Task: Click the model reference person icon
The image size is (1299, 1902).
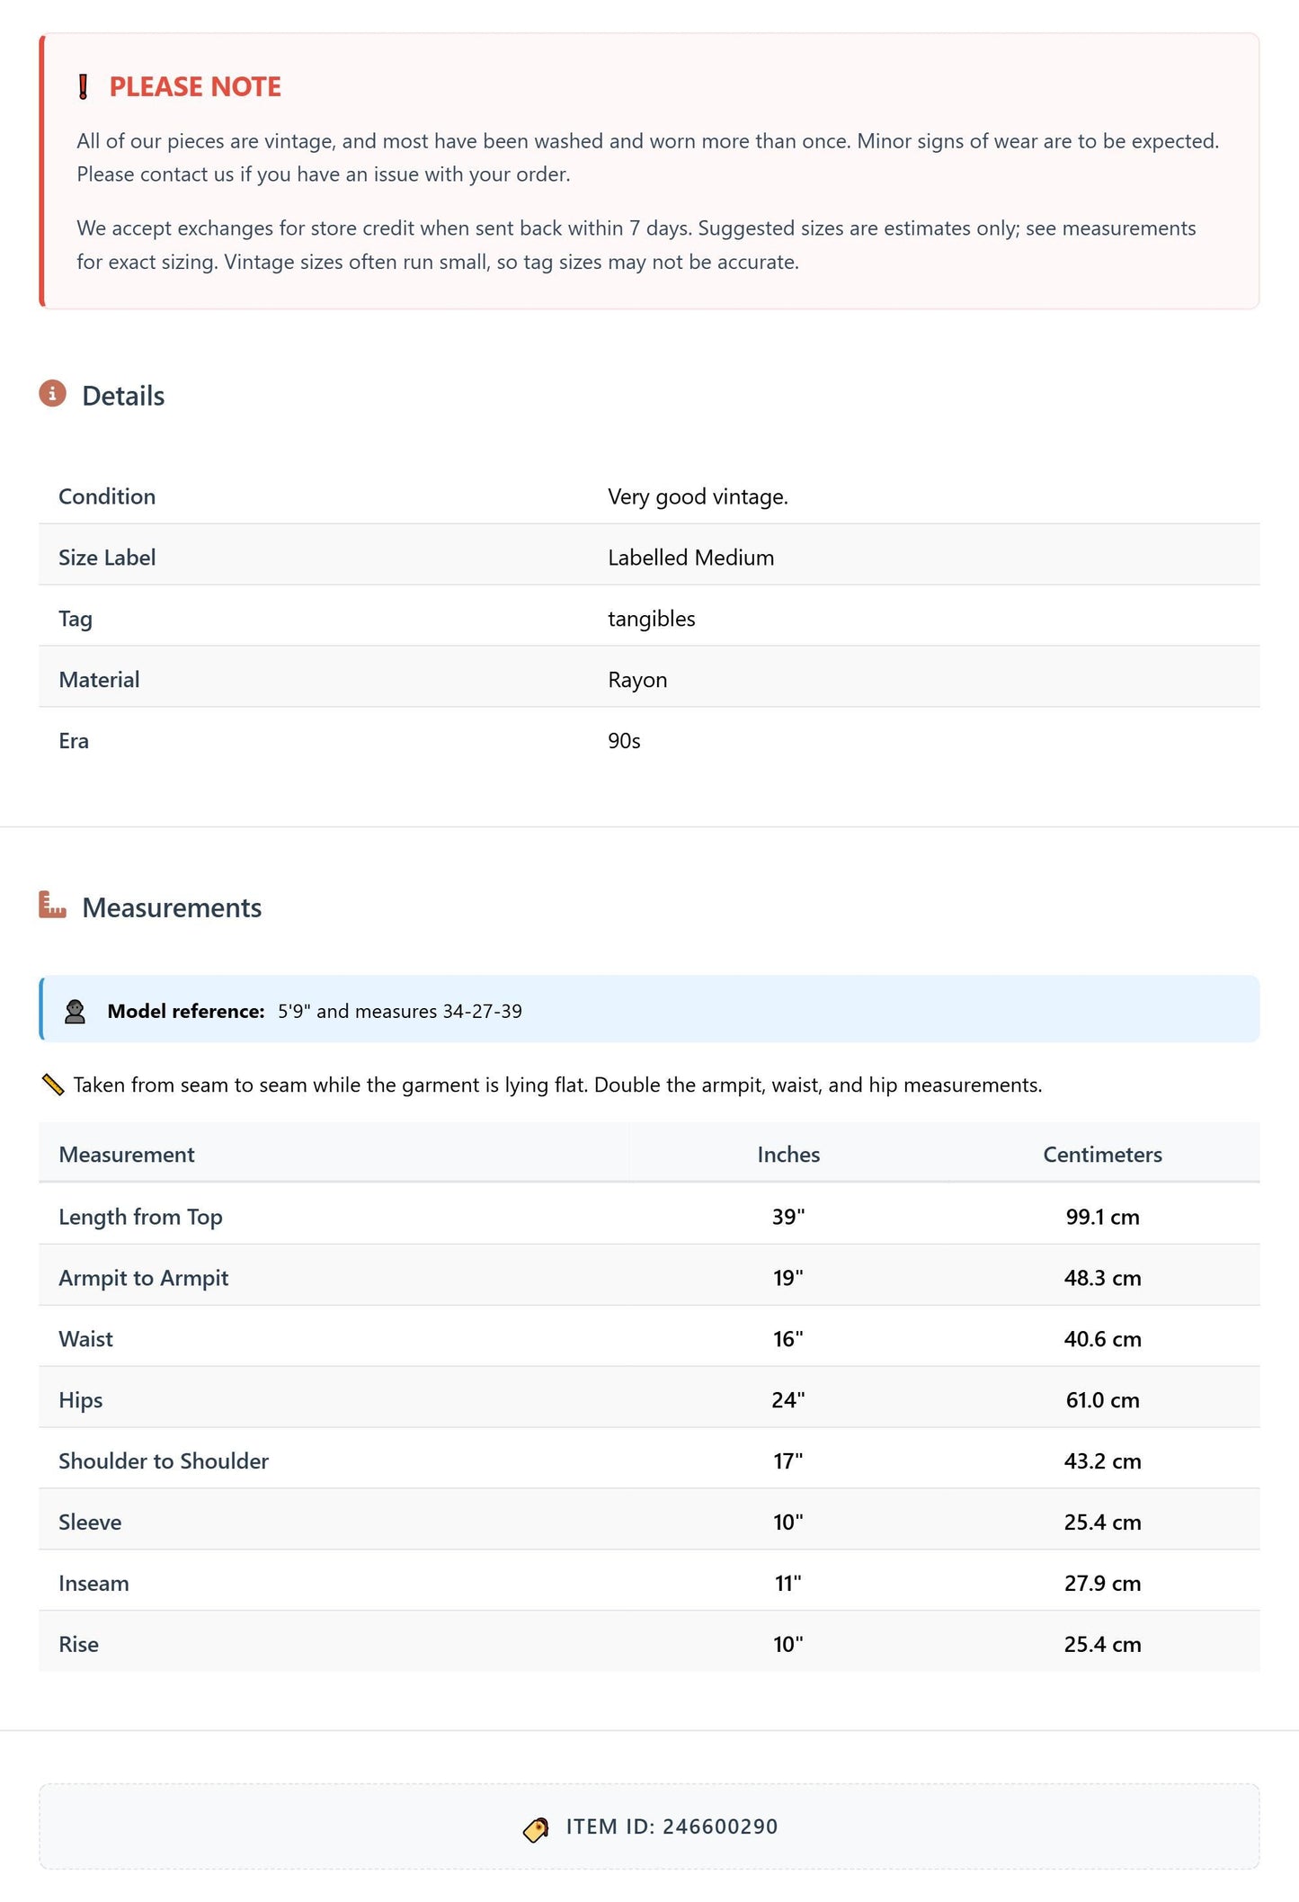Action: click(76, 1012)
